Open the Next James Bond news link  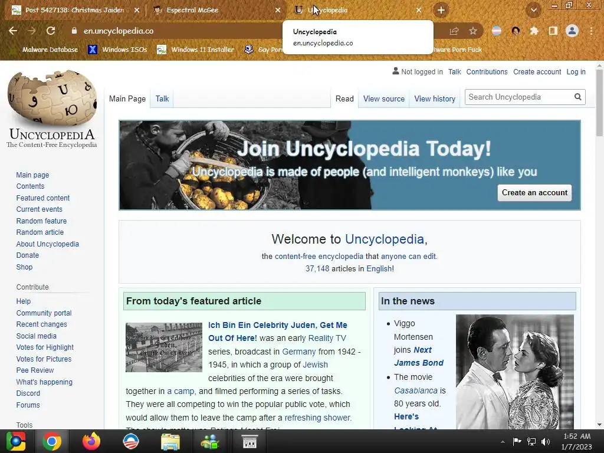pyautogui.click(x=418, y=356)
